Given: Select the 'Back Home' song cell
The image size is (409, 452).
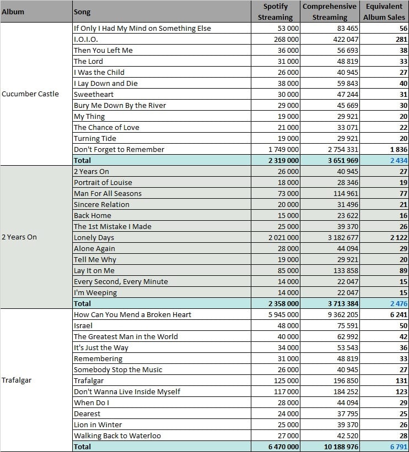Looking at the screenshot, I should tap(162, 215).
